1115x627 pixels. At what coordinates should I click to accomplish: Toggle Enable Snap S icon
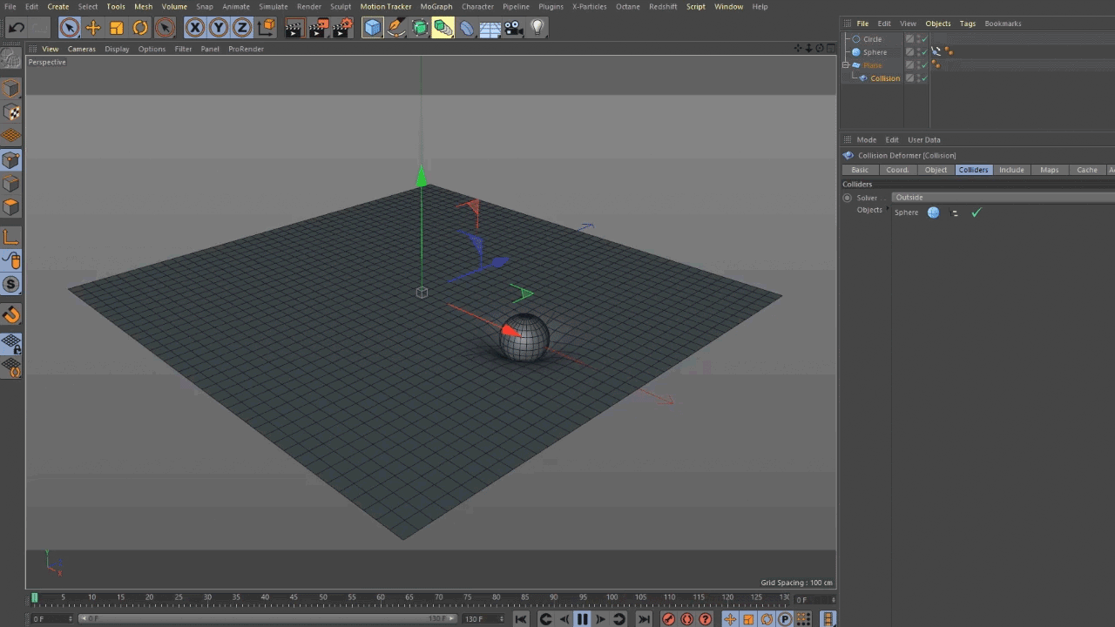[10, 284]
